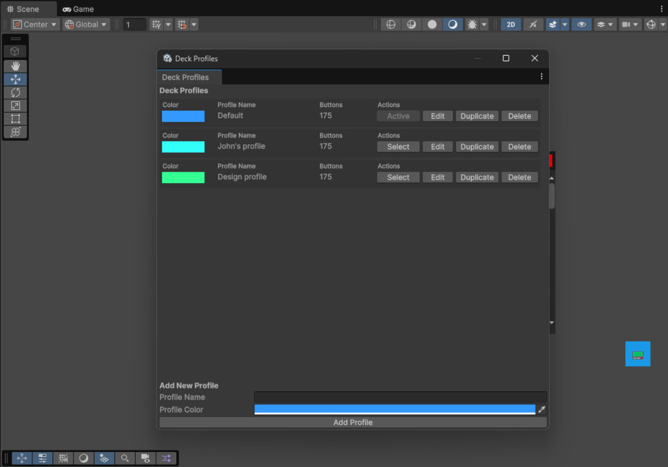Image resolution: width=668 pixels, height=467 pixels.
Task: Toggle 2D view mode
Action: click(x=511, y=24)
